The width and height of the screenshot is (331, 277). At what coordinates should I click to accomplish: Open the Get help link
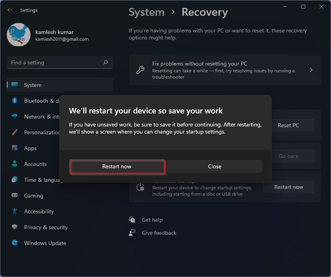tap(152, 220)
